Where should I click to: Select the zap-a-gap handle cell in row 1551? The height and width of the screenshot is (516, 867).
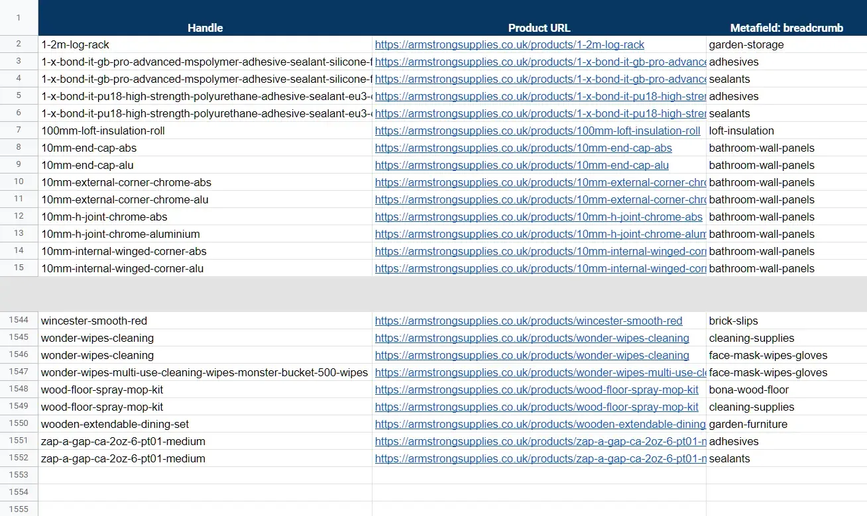click(x=205, y=441)
